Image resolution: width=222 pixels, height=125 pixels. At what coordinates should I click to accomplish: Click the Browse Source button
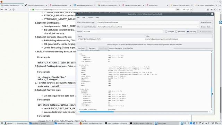click(206, 22)
